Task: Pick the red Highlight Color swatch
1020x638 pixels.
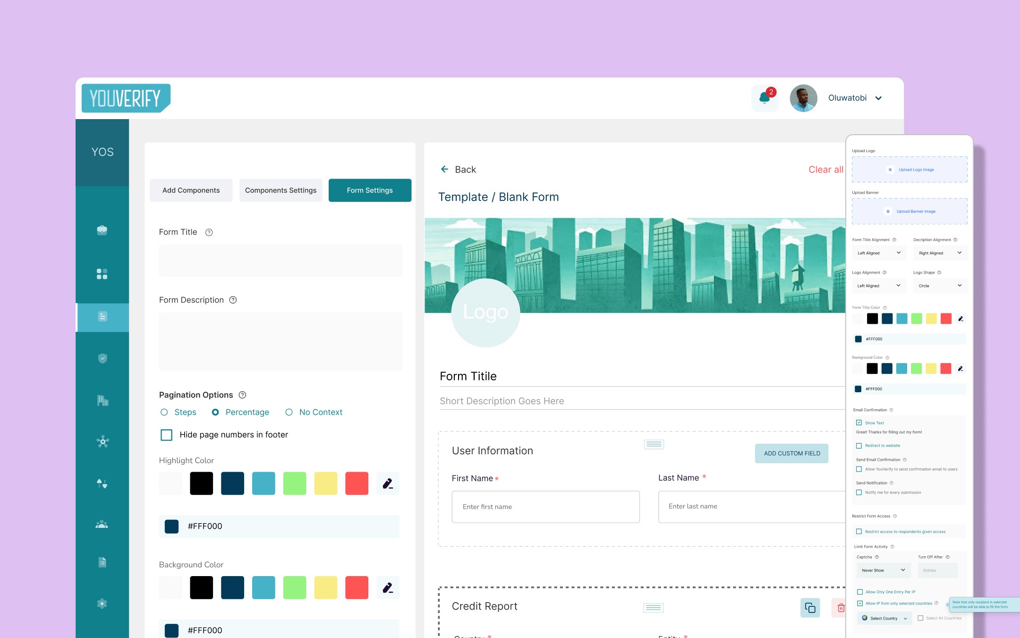Action: (x=357, y=483)
